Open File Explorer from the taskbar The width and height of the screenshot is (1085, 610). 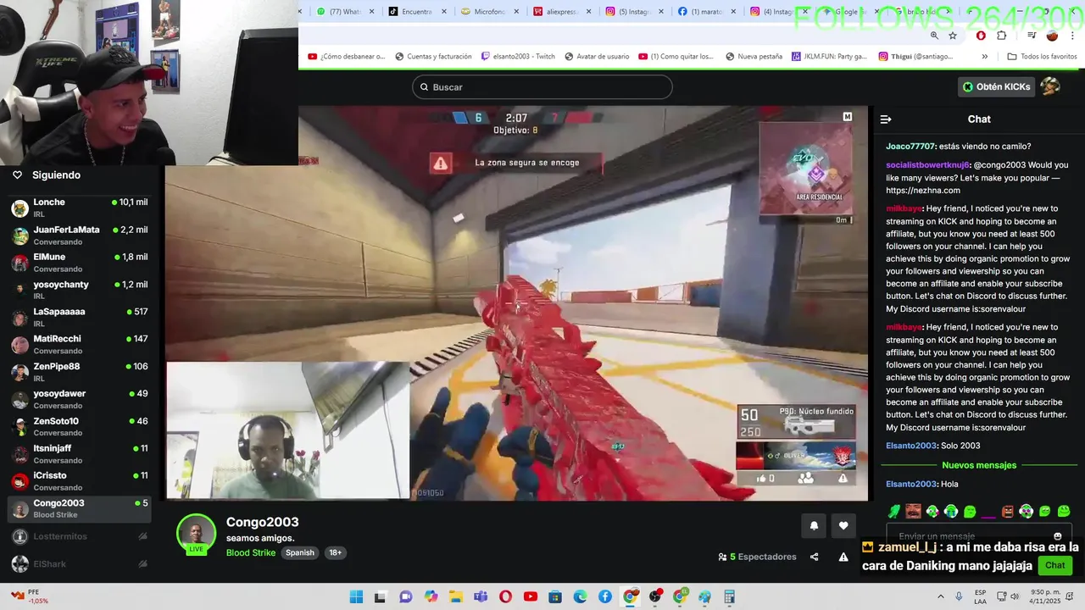(456, 596)
